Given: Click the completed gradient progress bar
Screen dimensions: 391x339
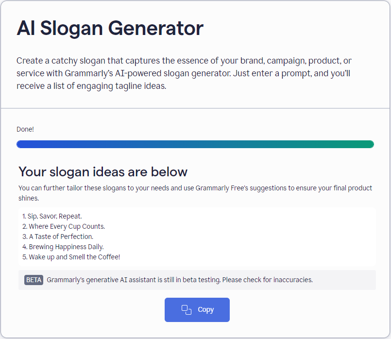Looking at the screenshot, I should (x=195, y=144).
